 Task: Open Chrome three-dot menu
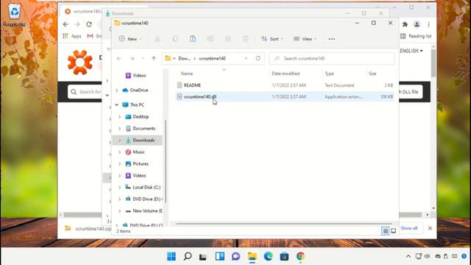pyautogui.click(x=428, y=24)
